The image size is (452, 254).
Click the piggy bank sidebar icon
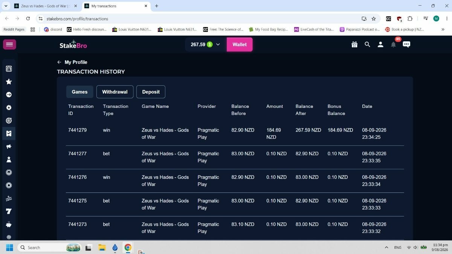click(x=9, y=224)
